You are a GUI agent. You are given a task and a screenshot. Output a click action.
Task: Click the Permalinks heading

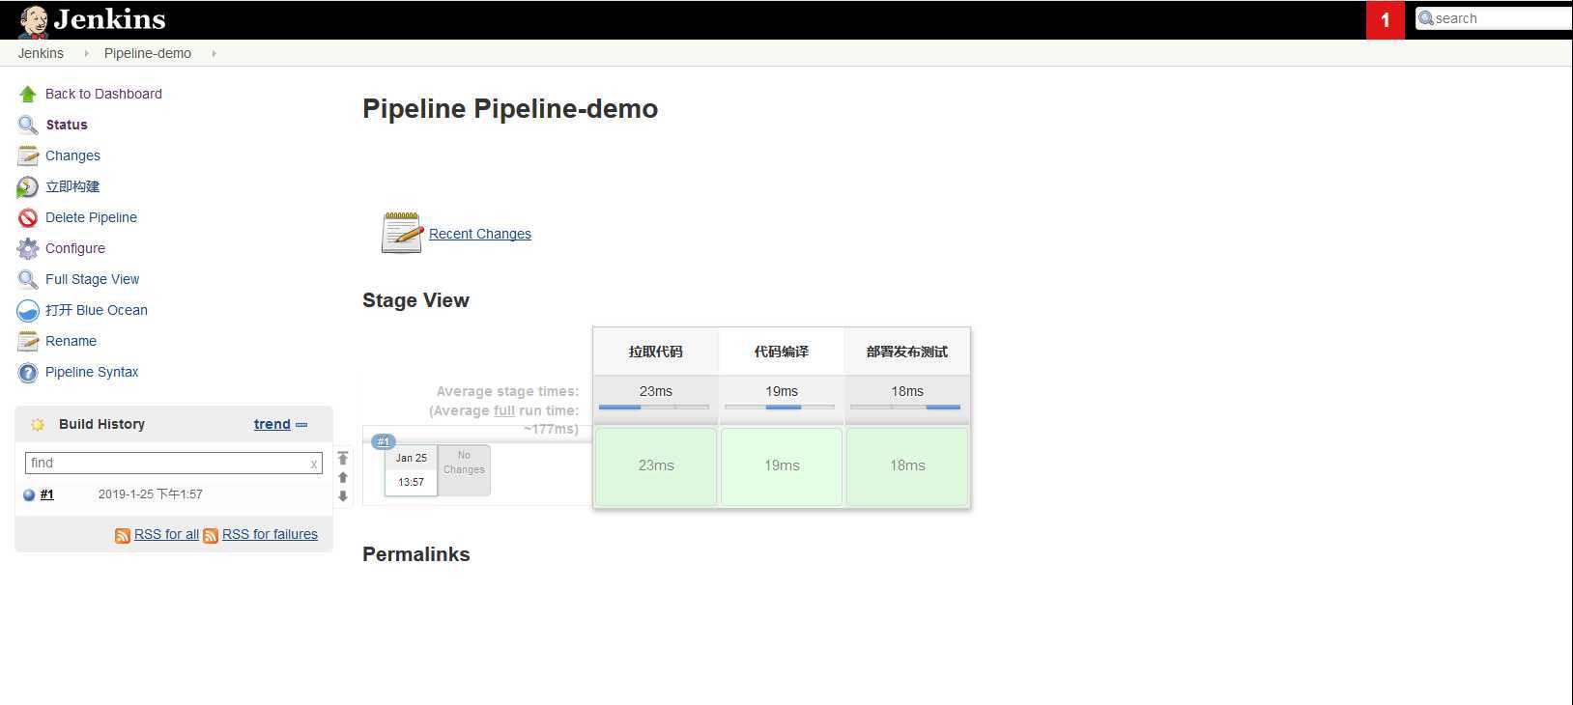coord(416,554)
